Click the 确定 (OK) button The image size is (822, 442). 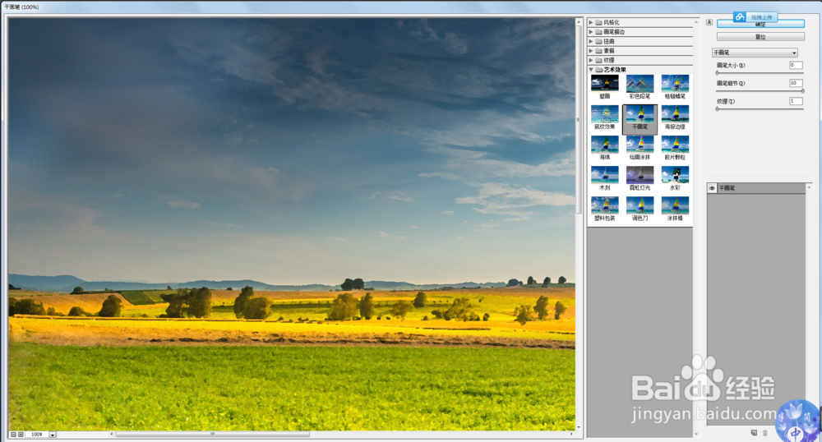pos(760,25)
